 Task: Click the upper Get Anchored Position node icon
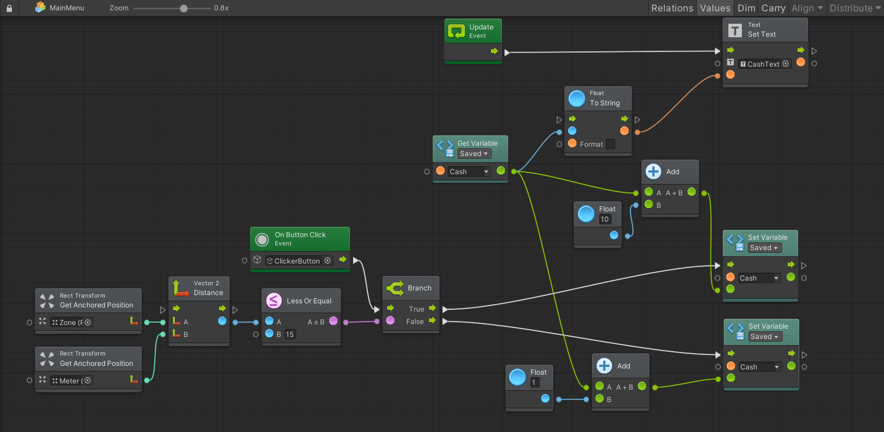[x=47, y=301]
